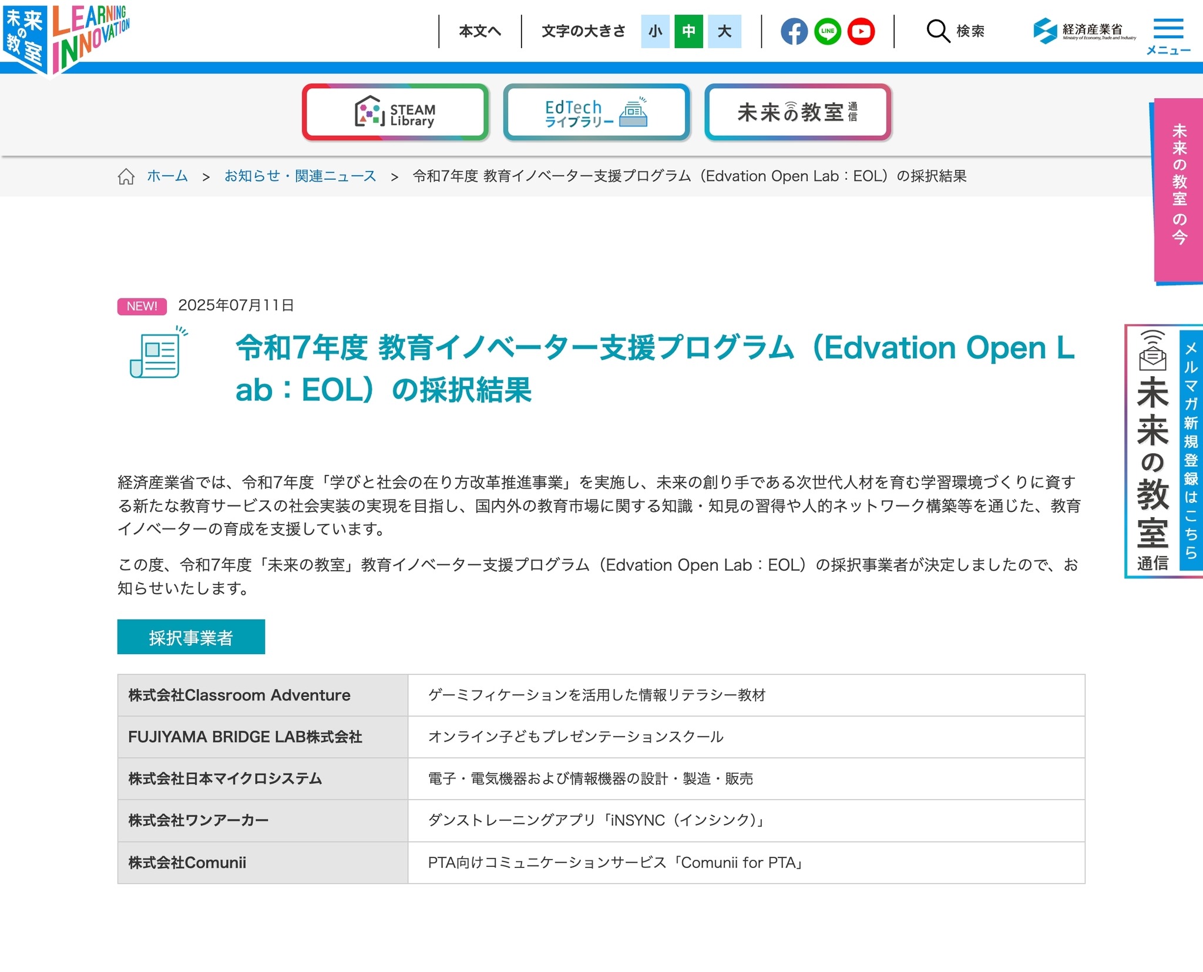
Task: Click 電子・電気機器および情報機器の設計・製造・販売 cell
Action: point(746,779)
